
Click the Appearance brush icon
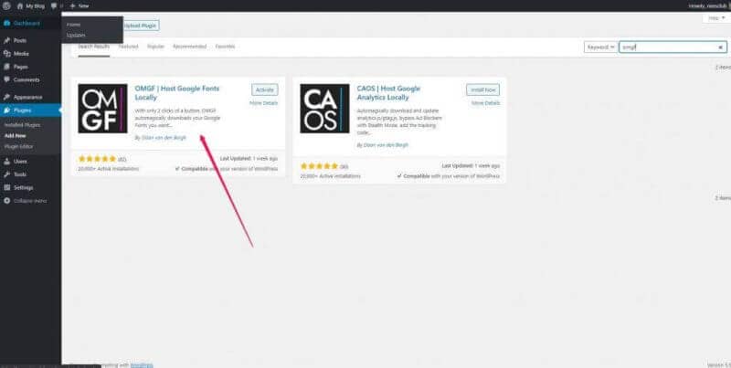6,97
